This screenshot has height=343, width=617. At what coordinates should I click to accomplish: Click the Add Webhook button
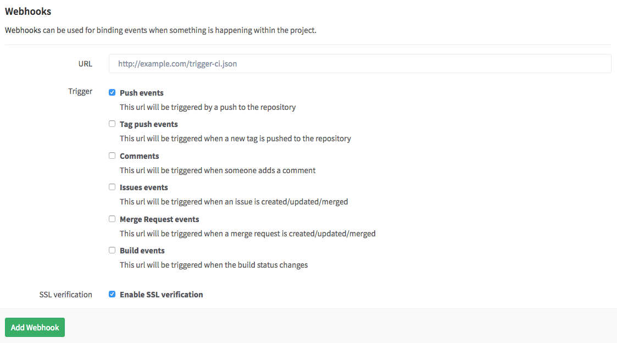[35, 327]
